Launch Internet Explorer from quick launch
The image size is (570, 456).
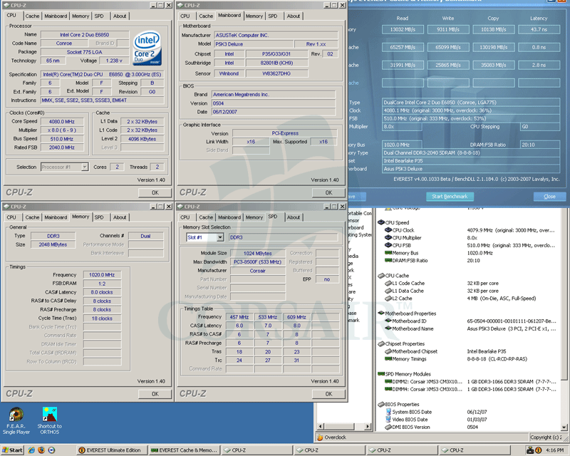tap(31, 450)
